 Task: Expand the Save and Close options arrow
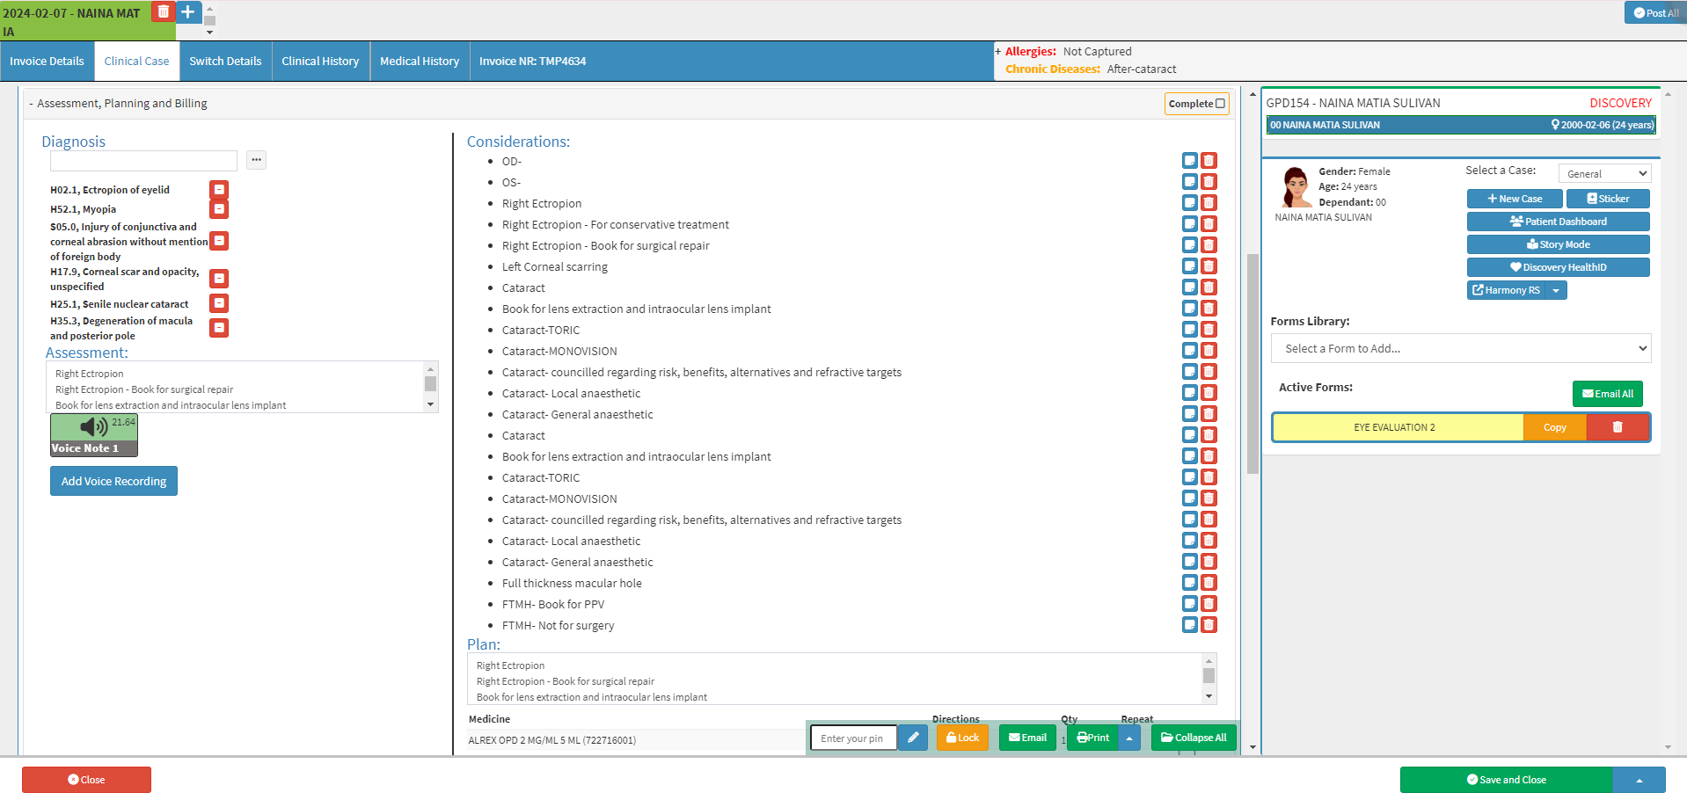(x=1640, y=780)
